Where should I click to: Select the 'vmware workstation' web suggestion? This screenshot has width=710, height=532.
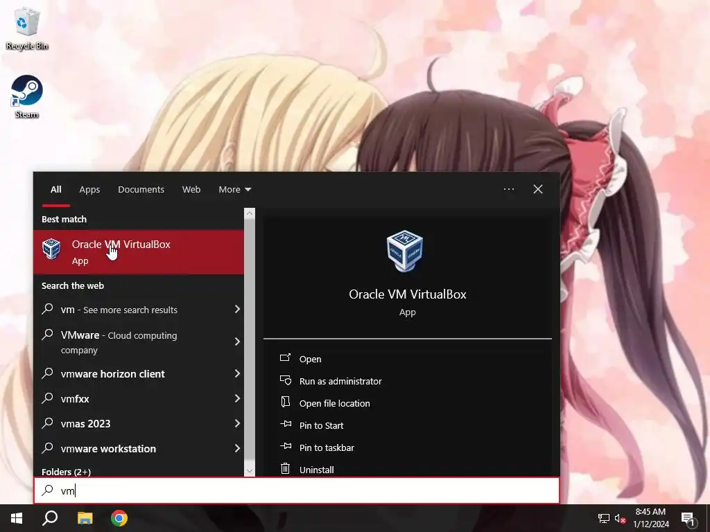coord(139,448)
